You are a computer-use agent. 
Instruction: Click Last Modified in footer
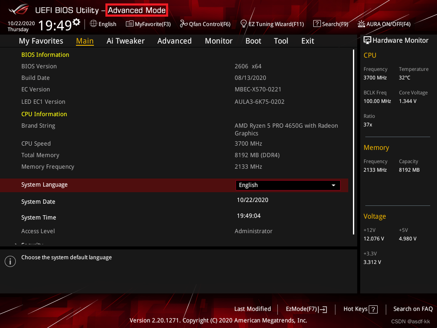(x=253, y=309)
